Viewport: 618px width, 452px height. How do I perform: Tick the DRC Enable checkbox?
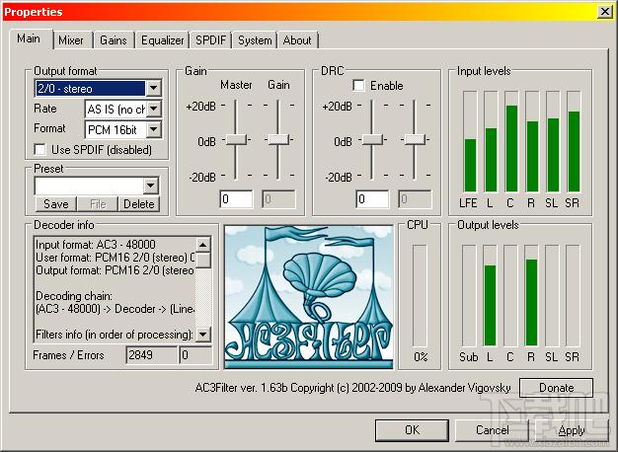[x=358, y=85]
